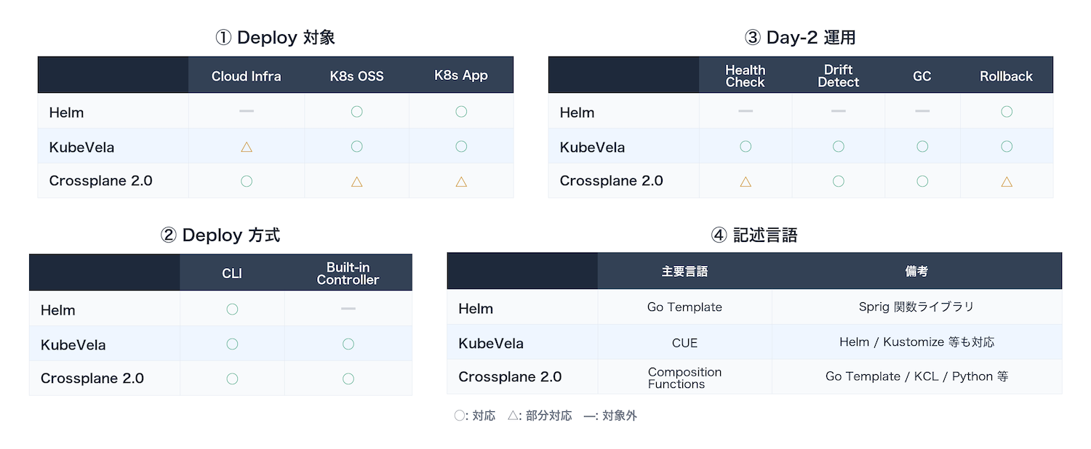Click KubeVela CLI circle icon
The image size is (1091, 449).
pyautogui.click(x=232, y=344)
